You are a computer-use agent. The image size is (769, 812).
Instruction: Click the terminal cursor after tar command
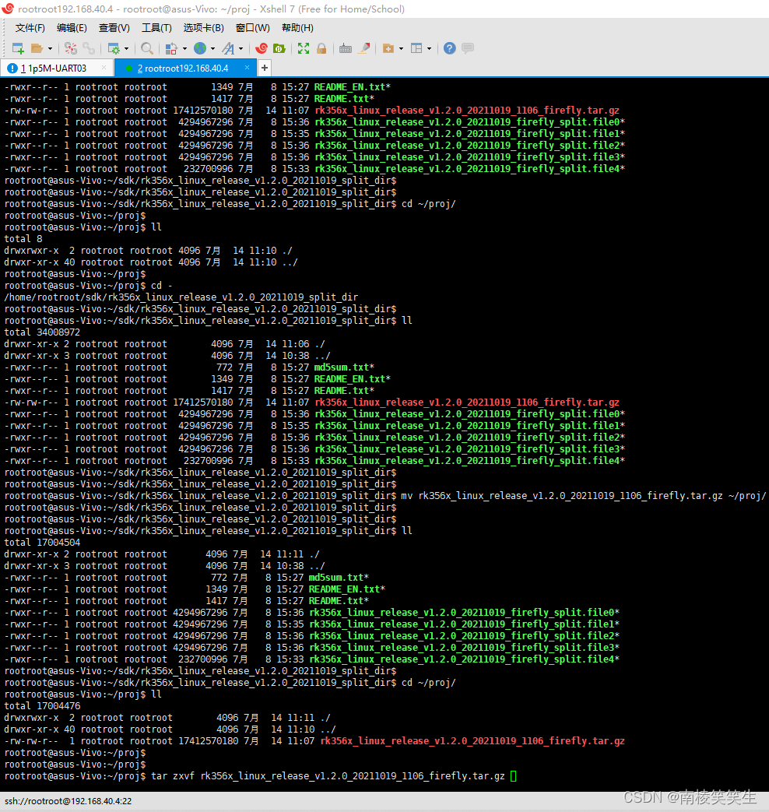click(x=514, y=775)
